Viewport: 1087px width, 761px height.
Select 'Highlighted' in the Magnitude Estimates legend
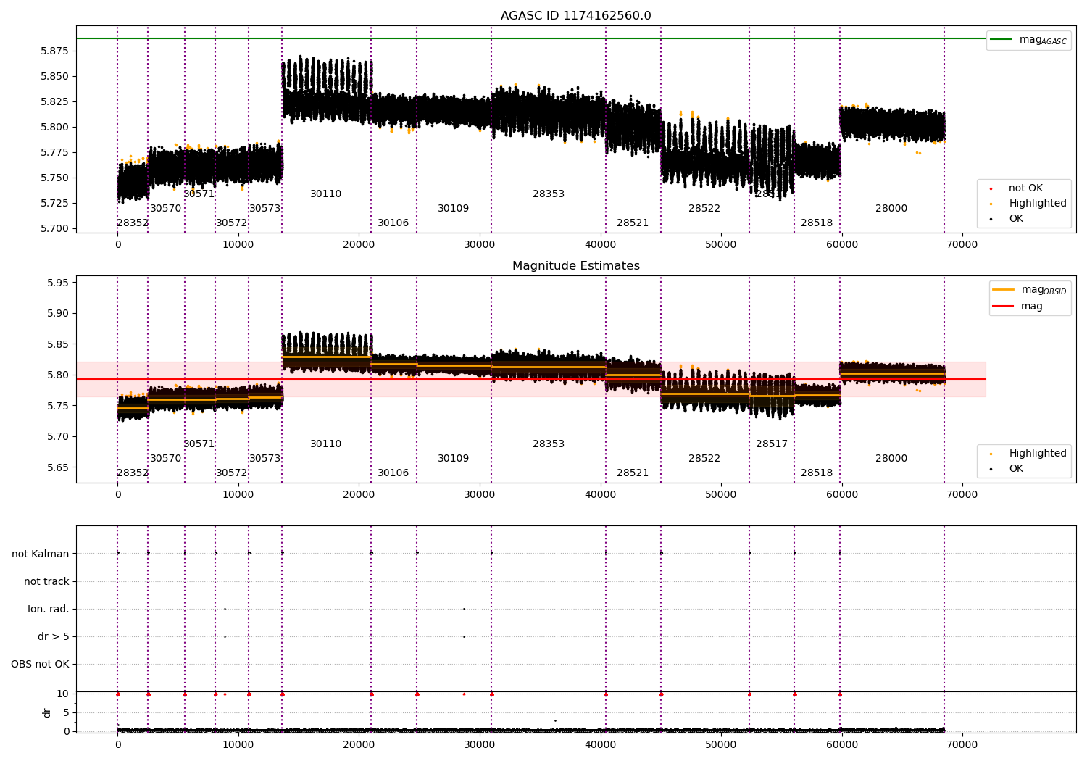click(x=1038, y=454)
